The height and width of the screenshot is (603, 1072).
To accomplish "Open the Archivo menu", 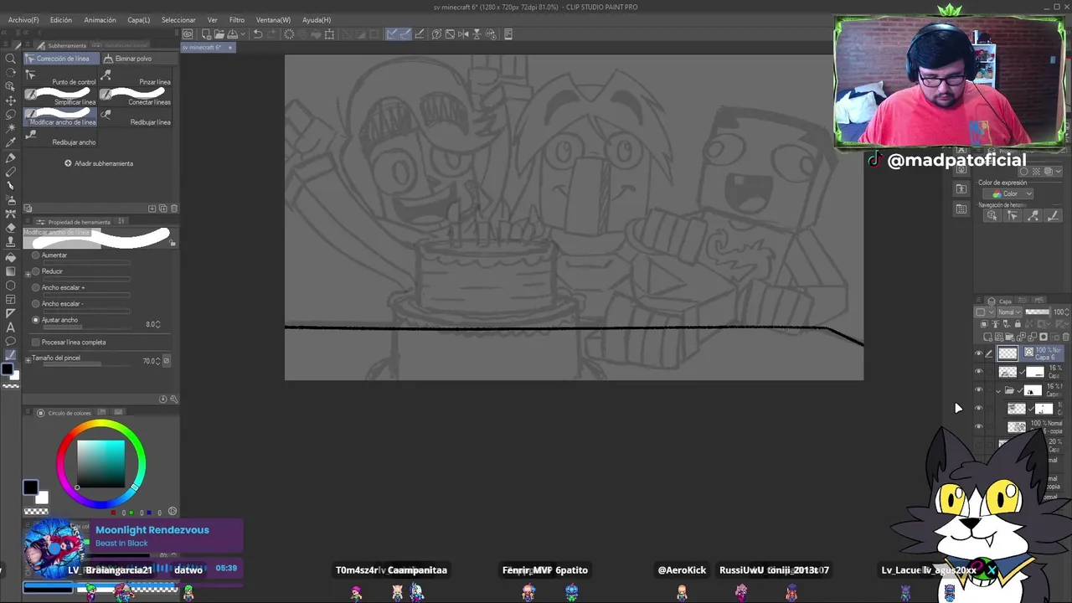I will click(23, 19).
